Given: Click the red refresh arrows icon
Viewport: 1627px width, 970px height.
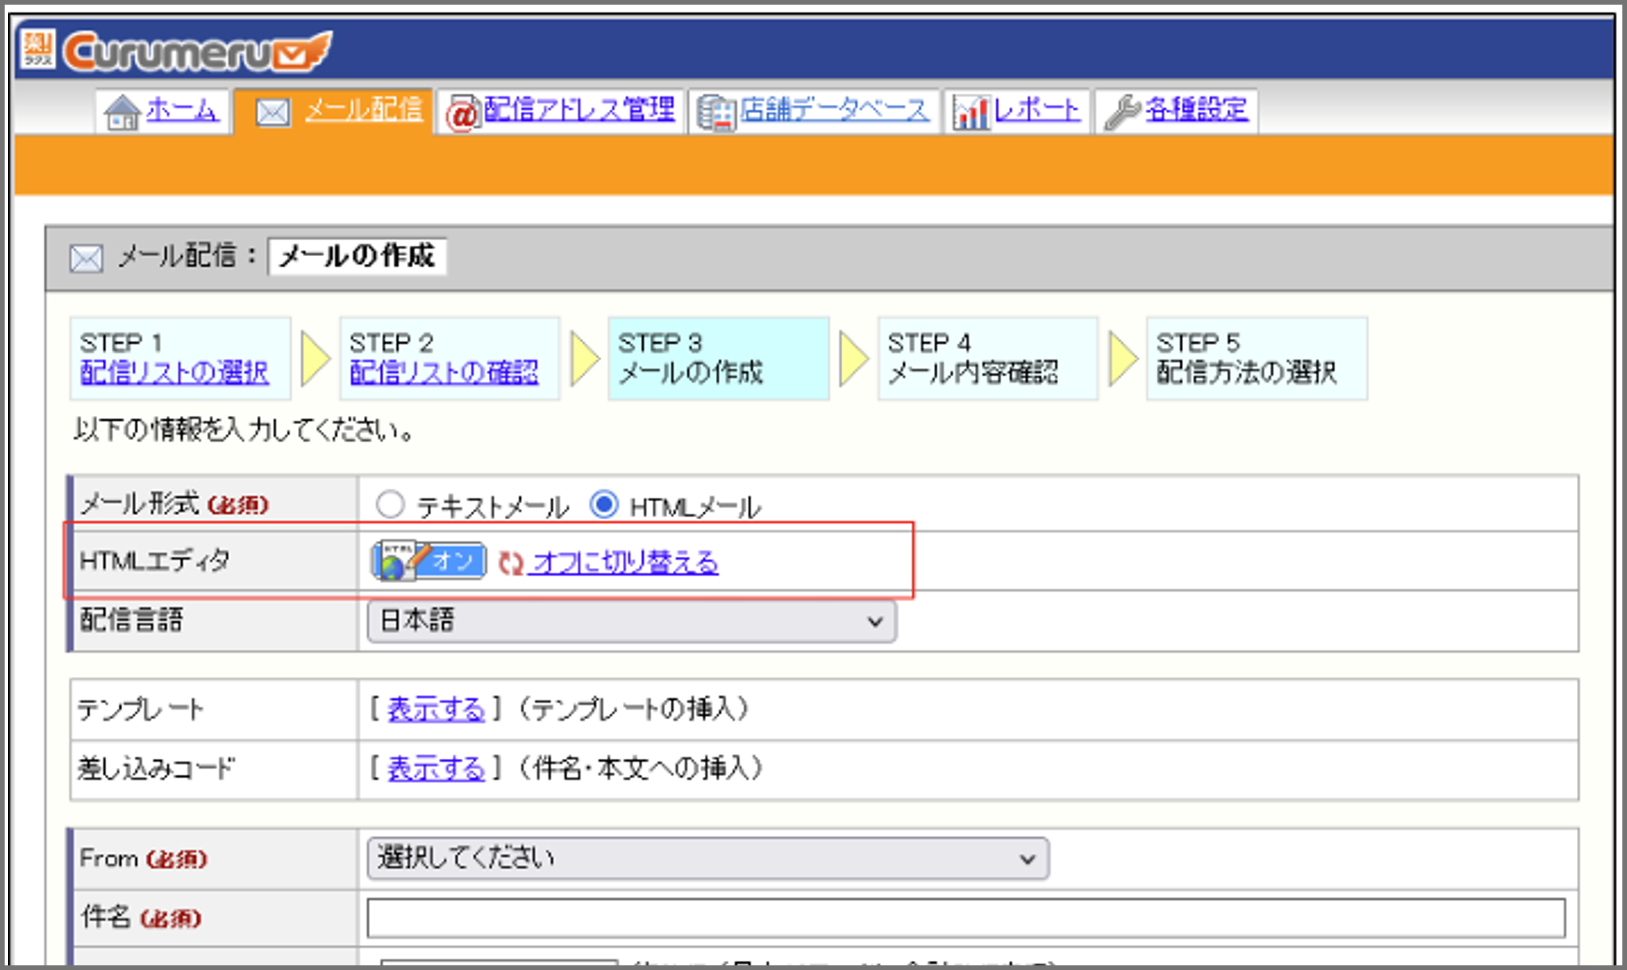Looking at the screenshot, I should pyautogui.click(x=511, y=563).
